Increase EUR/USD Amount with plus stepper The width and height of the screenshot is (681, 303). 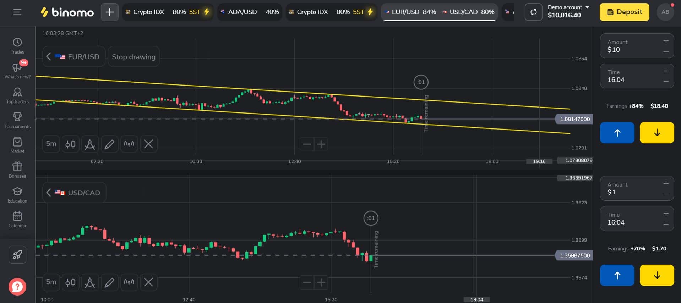666,41
